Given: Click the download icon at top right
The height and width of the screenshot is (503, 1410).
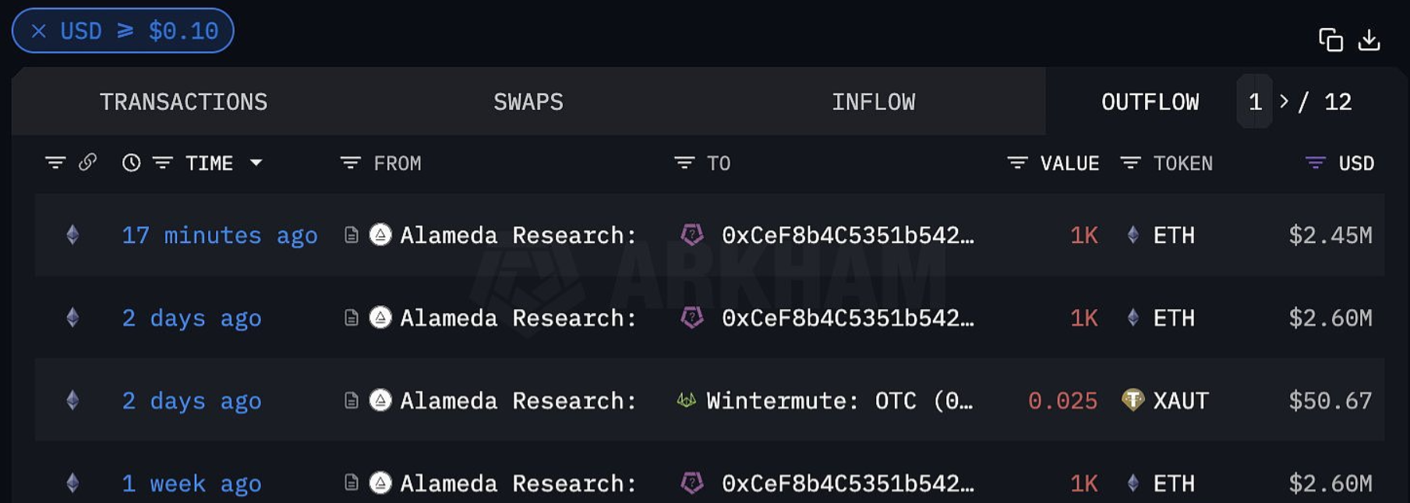Looking at the screenshot, I should click(x=1369, y=40).
